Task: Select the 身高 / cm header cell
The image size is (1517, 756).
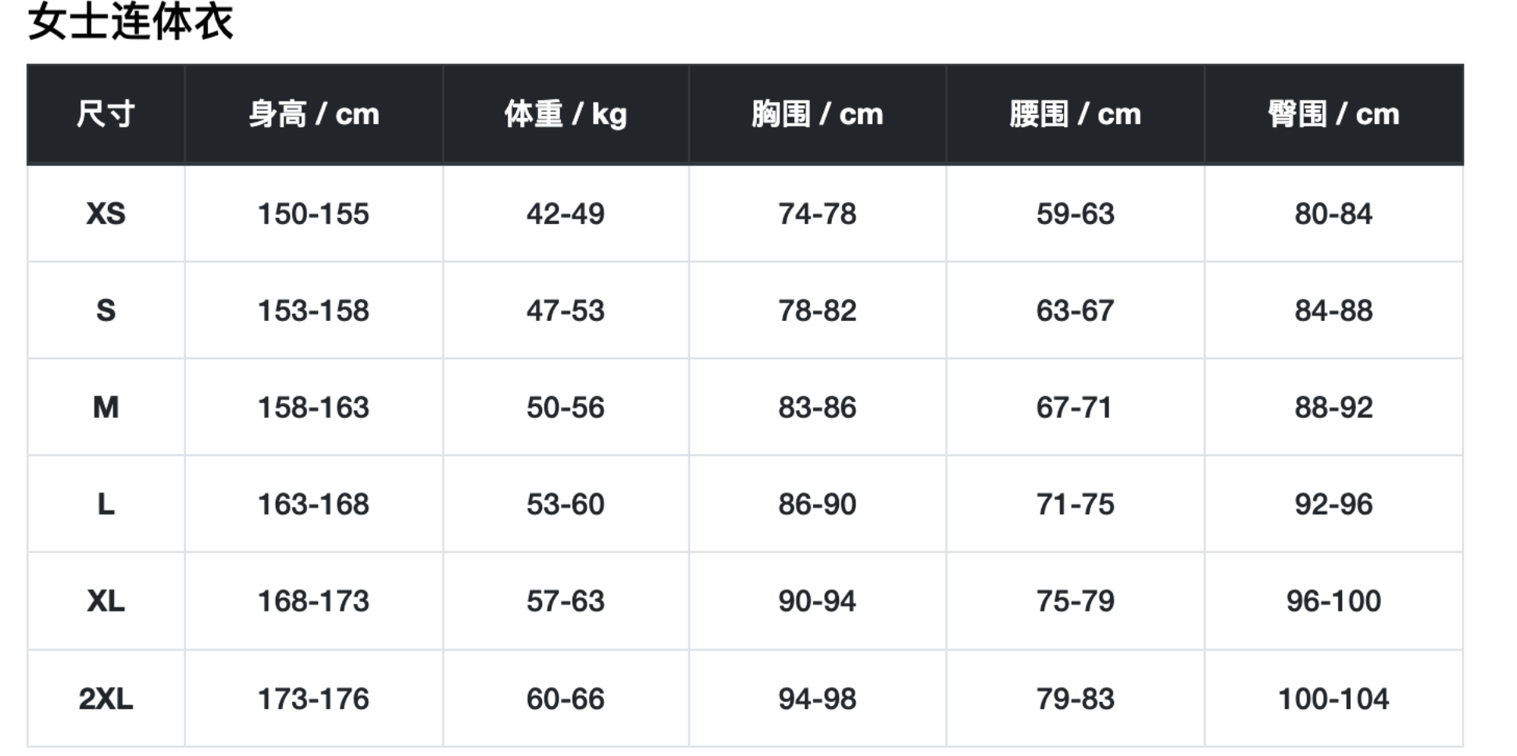Action: tap(313, 114)
